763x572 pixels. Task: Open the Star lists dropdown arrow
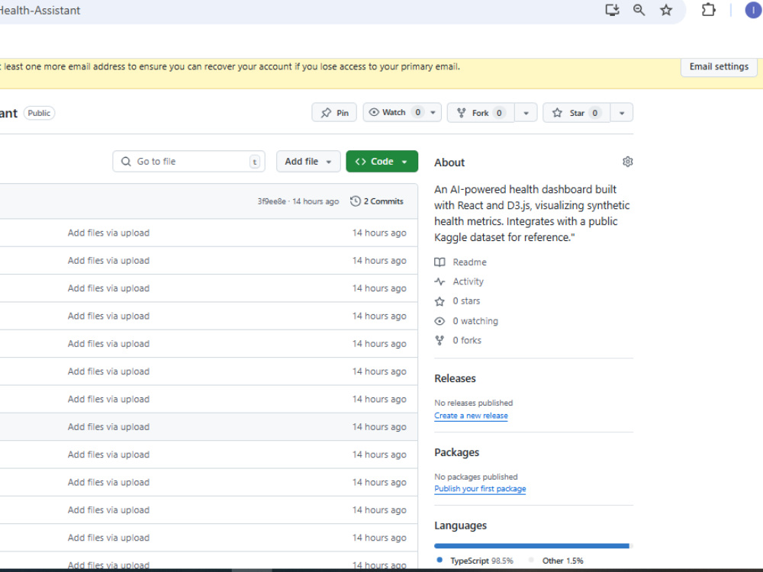(x=622, y=113)
